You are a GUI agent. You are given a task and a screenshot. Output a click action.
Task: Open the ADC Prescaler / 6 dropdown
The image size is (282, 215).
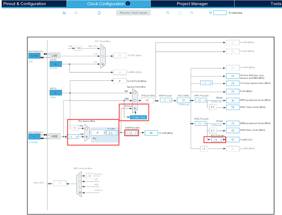tap(217, 139)
